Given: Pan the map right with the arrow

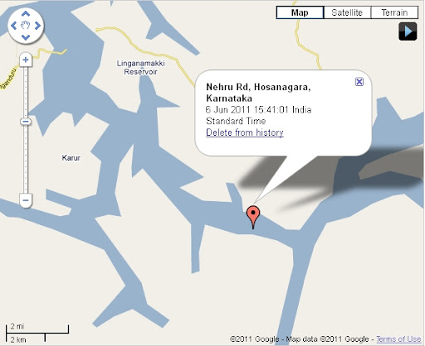Looking at the screenshot, I should pos(37,26).
